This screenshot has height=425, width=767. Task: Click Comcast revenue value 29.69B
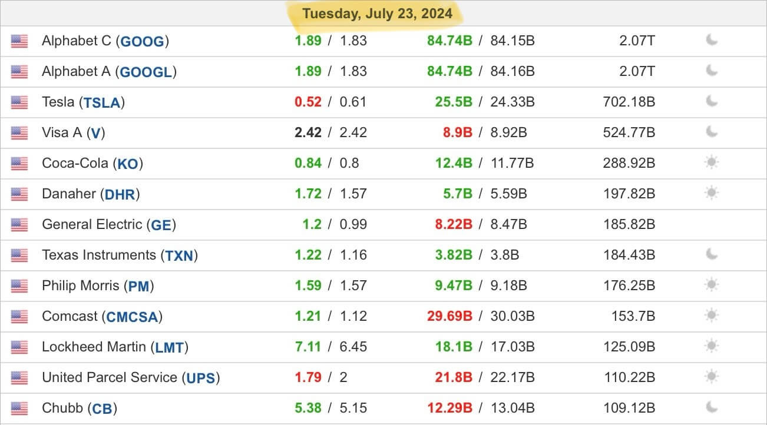pyautogui.click(x=450, y=316)
